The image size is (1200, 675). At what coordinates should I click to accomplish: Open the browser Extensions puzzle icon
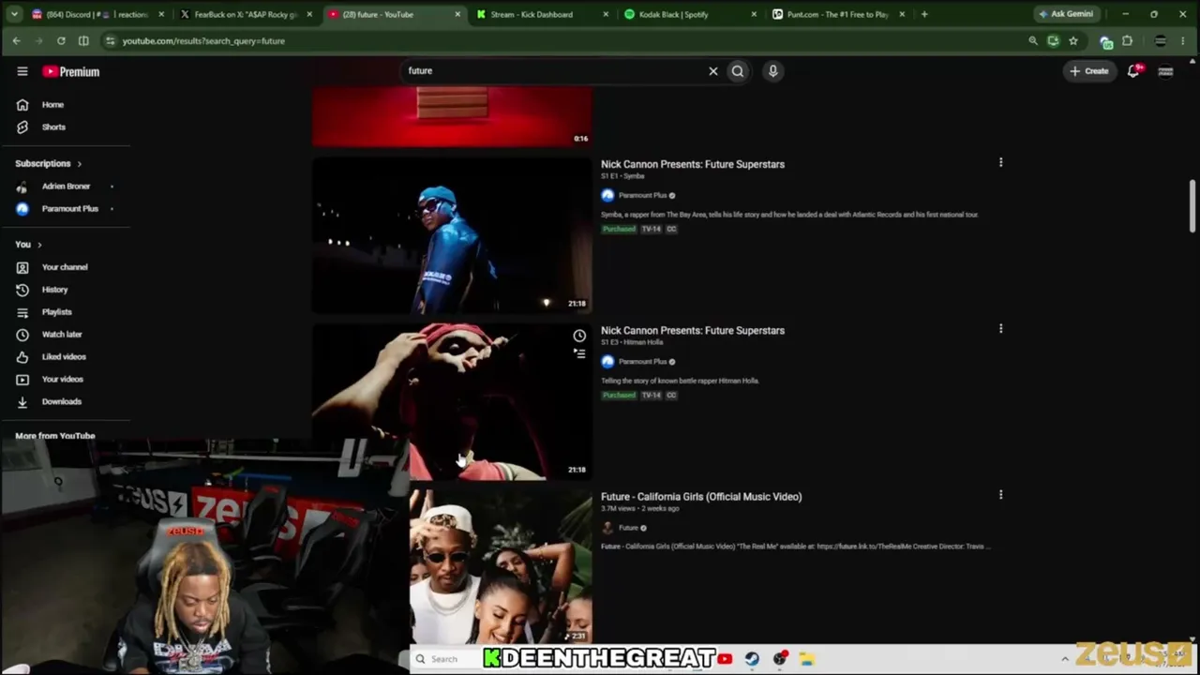click(1127, 41)
